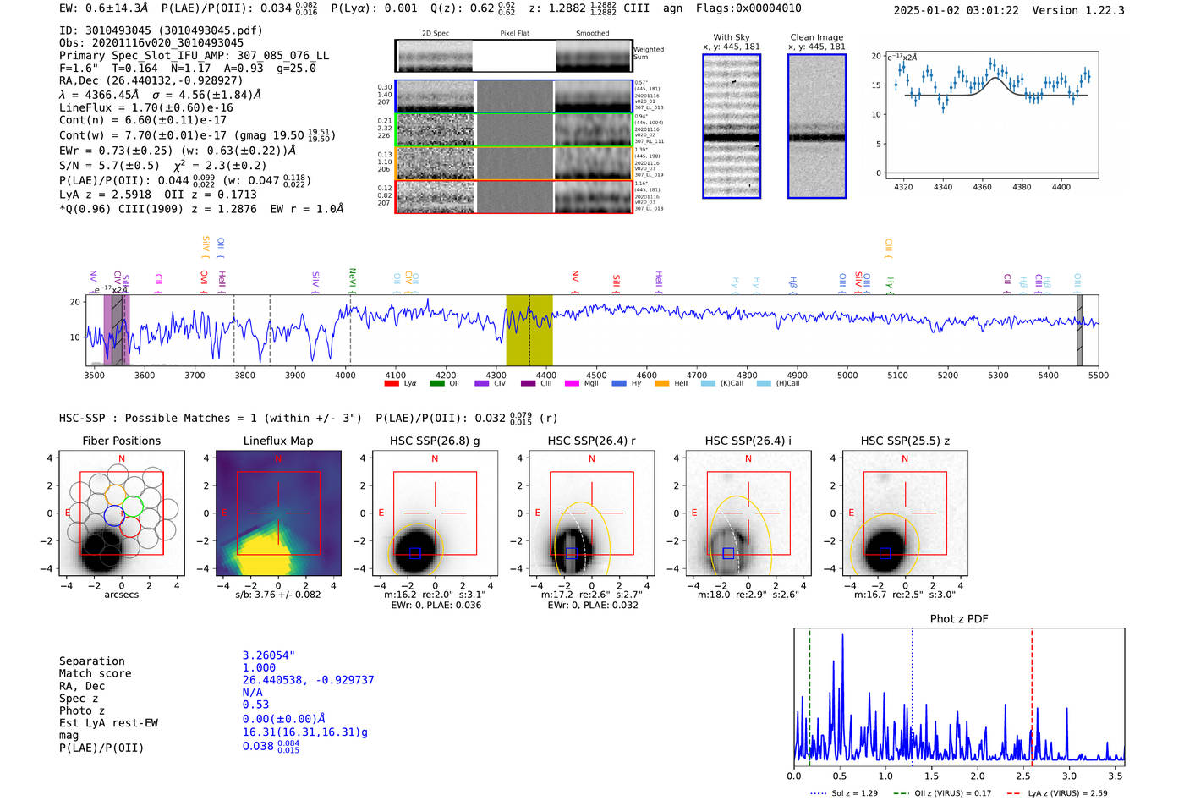Click the 'LineFlux = 1.70(±0.60)e-16' value

(x=145, y=107)
